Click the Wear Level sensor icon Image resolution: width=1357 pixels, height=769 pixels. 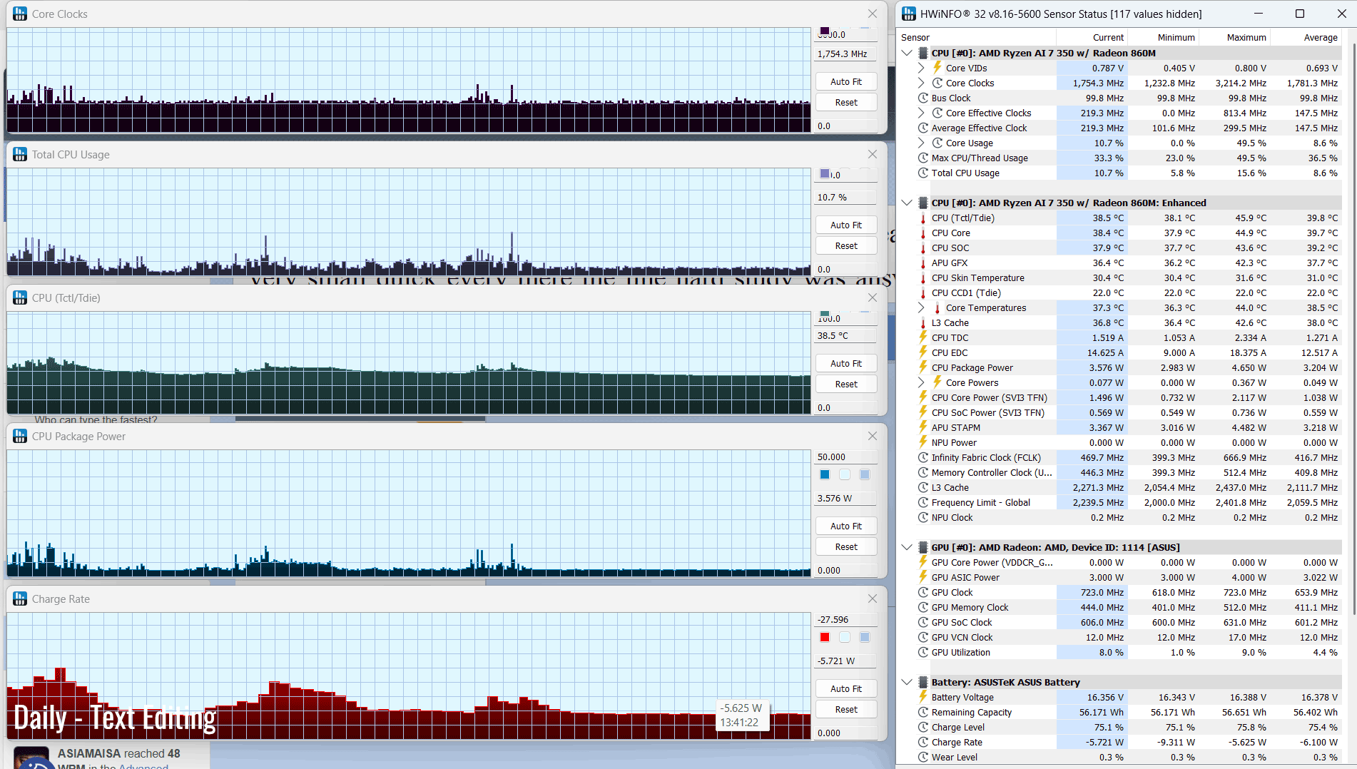click(x=923, y=758)
